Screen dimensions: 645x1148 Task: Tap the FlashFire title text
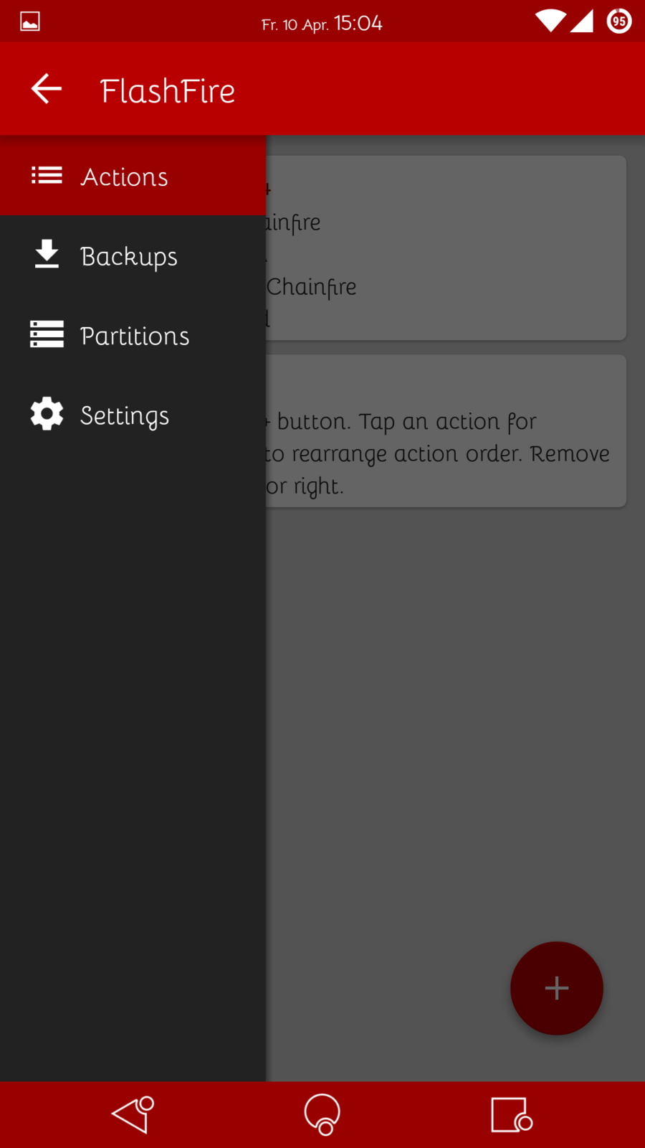point(168,91)
